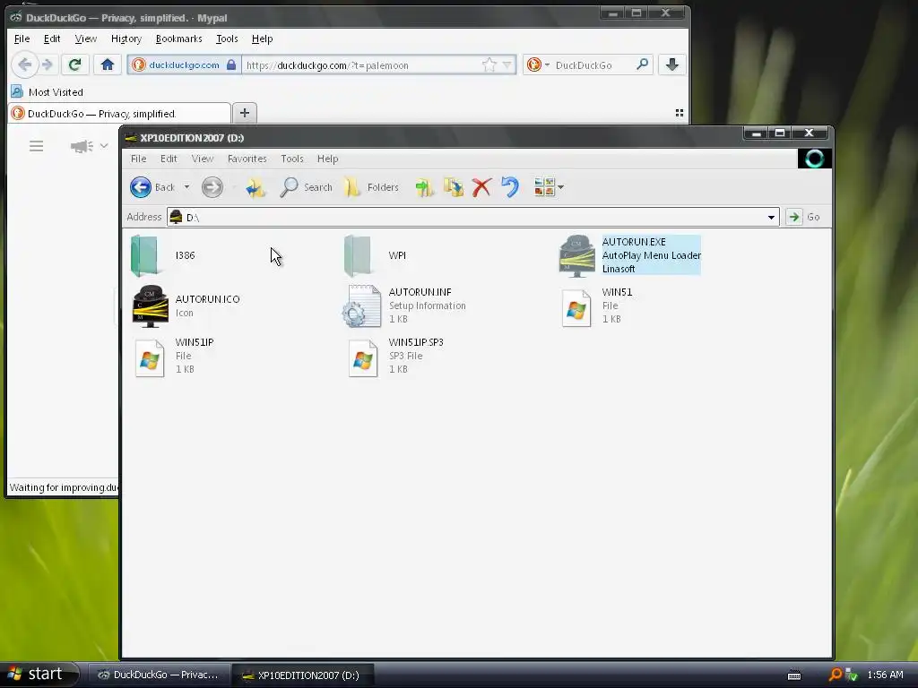Viewport: 918px width, 688px height.
Task: Toggle the Folders pane in Explorer
Action: tap(371, 187)
